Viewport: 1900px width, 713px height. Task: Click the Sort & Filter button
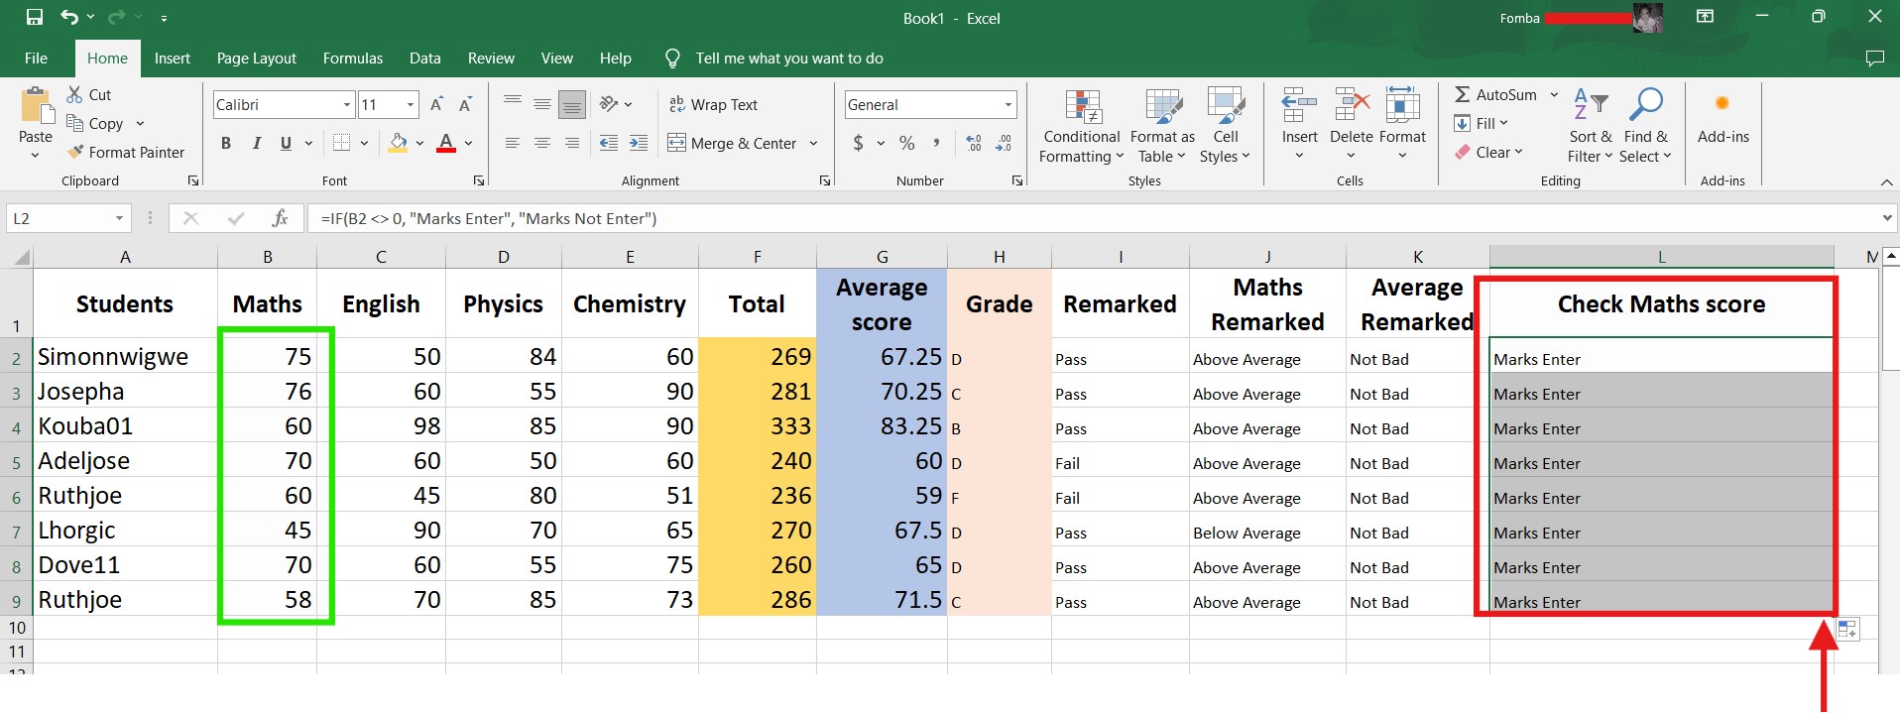[x=1590, y=127]
